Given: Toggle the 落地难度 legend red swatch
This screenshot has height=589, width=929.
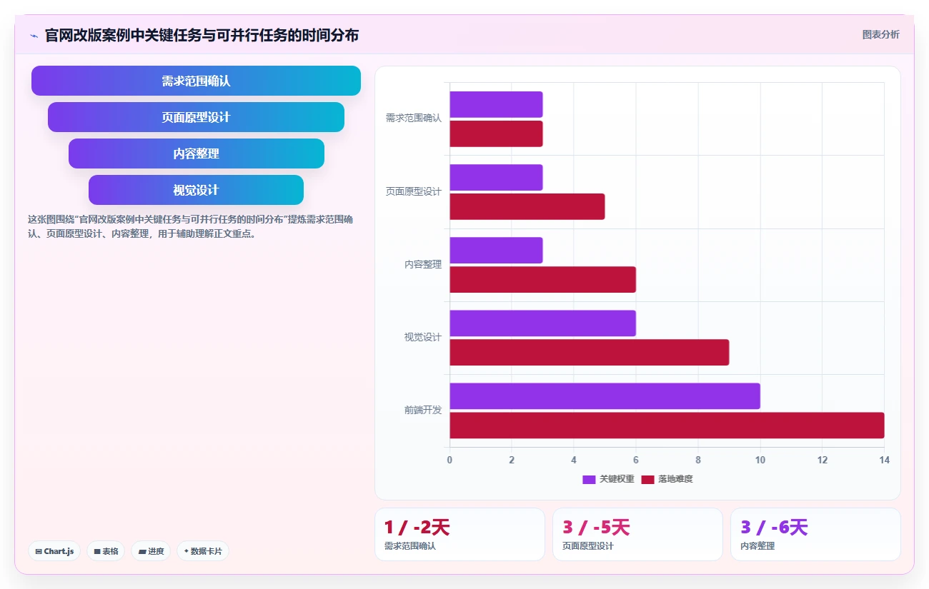Looking at the screenshot, I should 647,479.
